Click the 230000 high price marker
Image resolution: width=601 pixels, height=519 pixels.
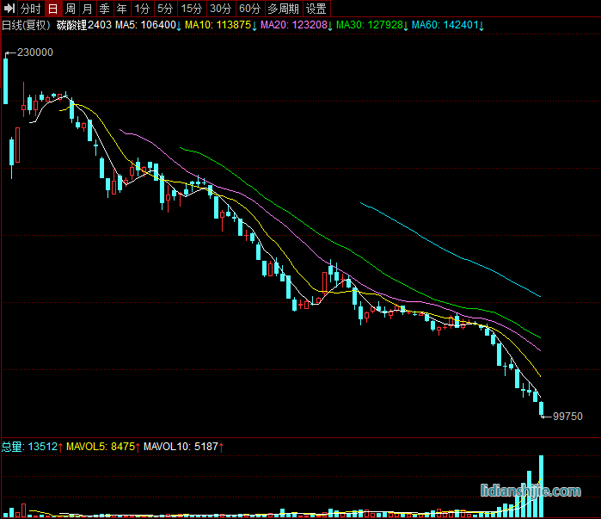coord(34,53)
